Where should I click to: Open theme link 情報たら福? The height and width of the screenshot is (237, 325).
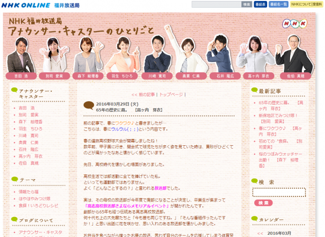coord(29,192)
